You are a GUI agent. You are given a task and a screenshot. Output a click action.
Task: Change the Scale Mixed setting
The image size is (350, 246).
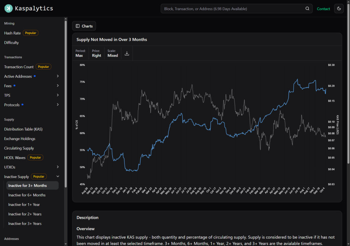tap(112, 53)
